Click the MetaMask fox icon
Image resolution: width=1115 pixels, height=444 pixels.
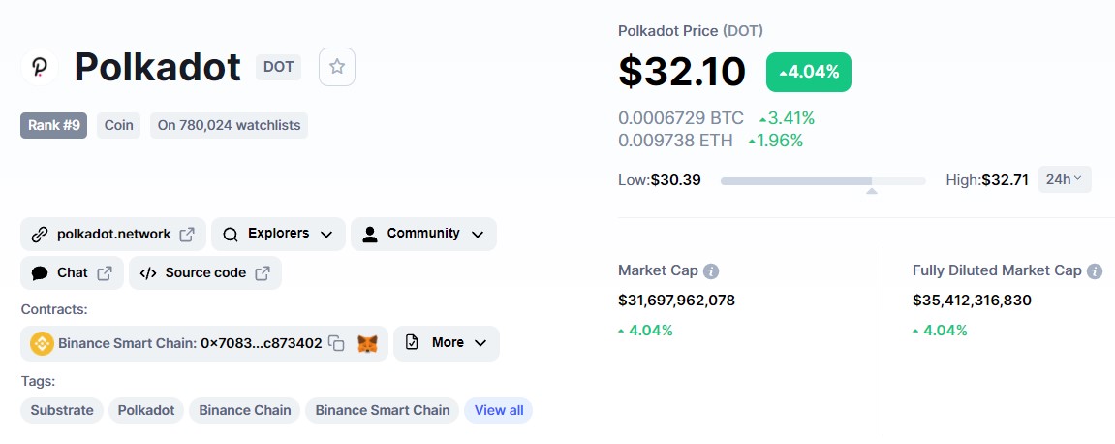click(367, 343)
